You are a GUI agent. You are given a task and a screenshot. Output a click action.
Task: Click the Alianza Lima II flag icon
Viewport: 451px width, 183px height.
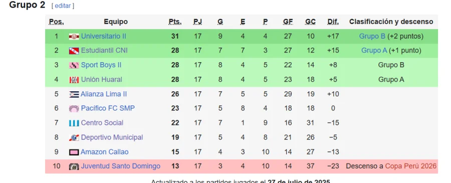(x=74, y=94)
